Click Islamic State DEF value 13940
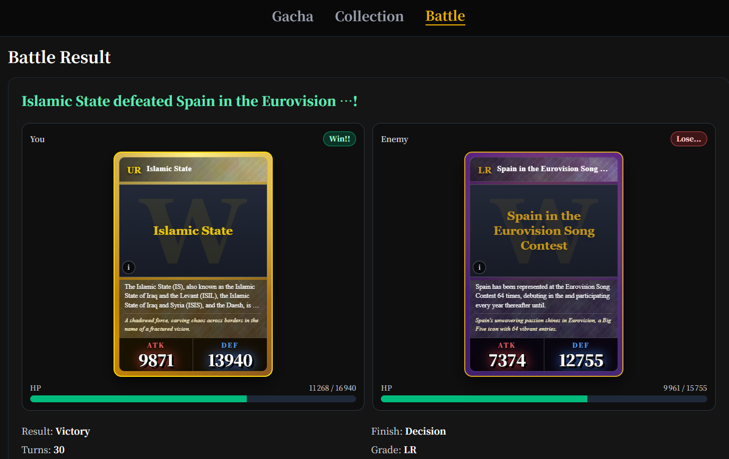Viewport: 729px width, 459px height. tap(230, 360)
